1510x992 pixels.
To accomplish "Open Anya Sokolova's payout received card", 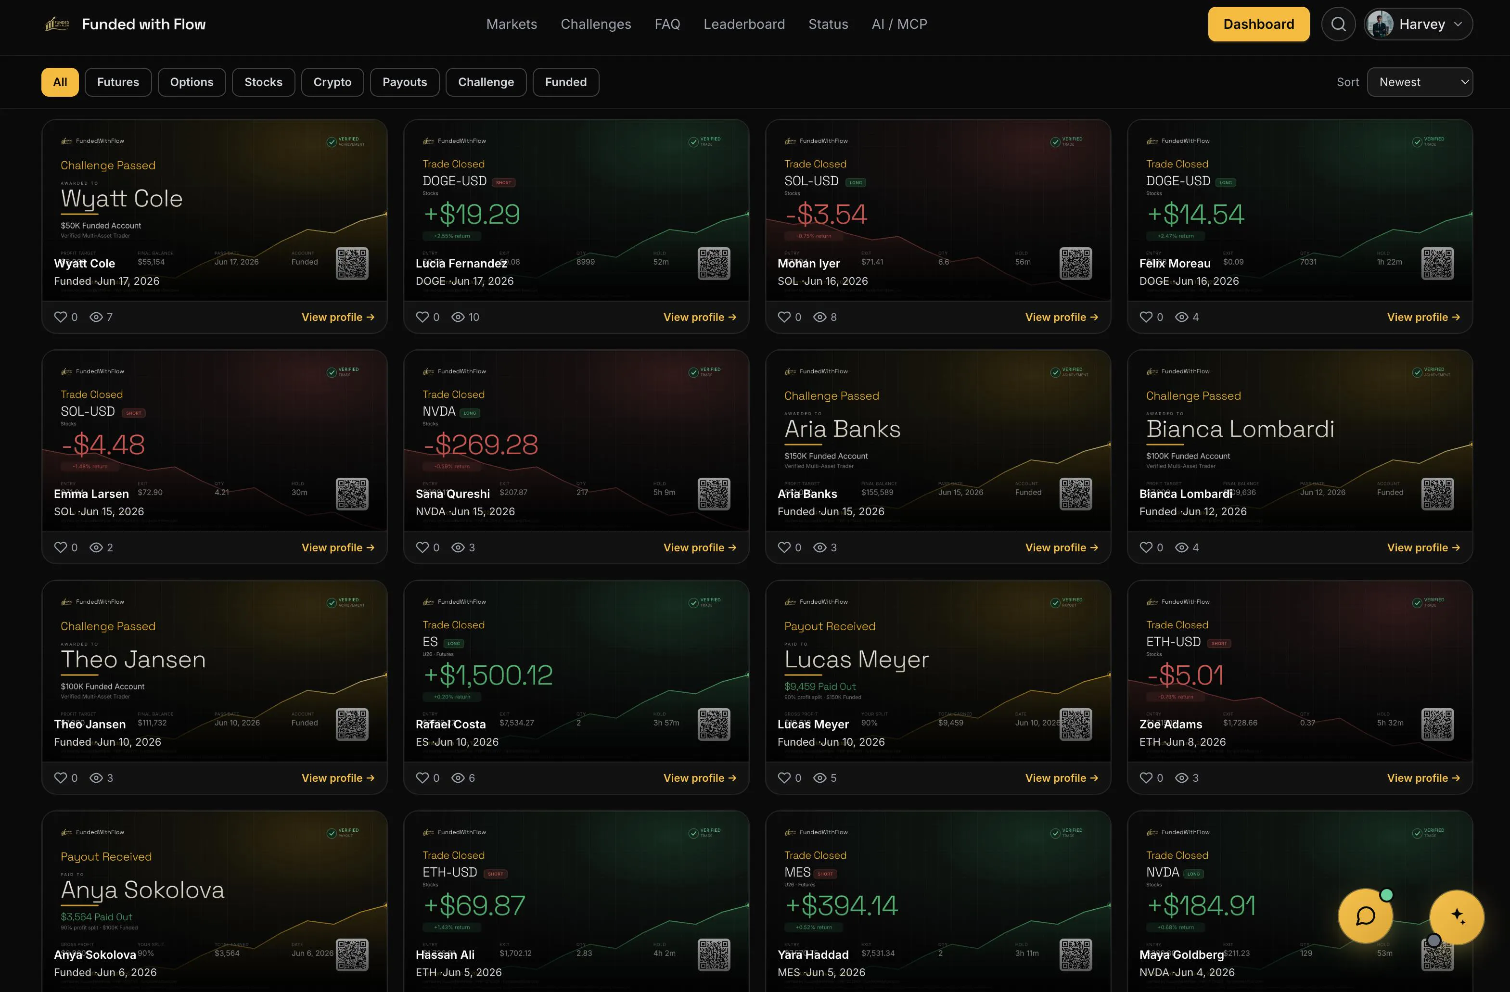I will [215, 901].
